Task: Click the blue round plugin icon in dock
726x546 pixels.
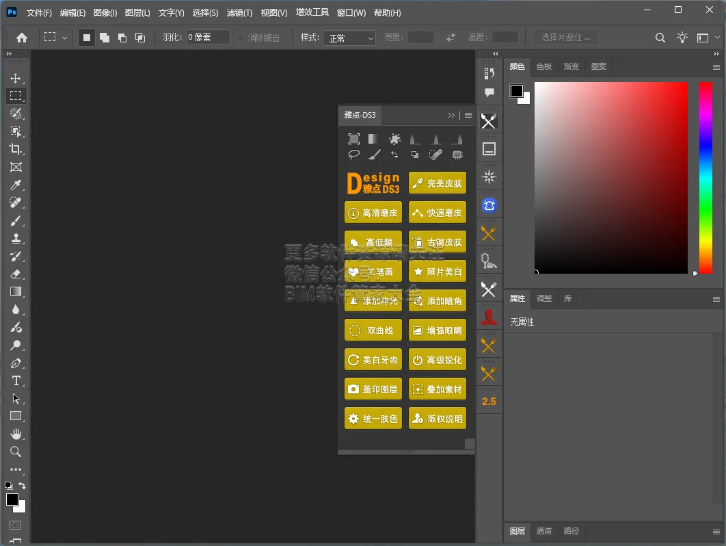Action: pyautogui.click(x=489, y=205)
